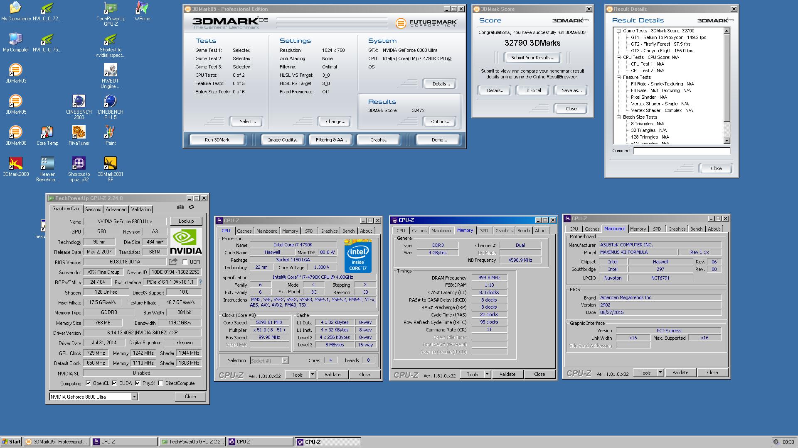Click the BIOS export share icon in GPU-Z
The width and height of the screenshot is (798, 448).
coord(173,262)
